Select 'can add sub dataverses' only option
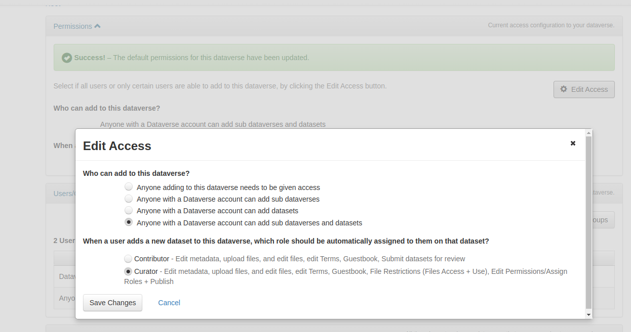 pos(129,199)
